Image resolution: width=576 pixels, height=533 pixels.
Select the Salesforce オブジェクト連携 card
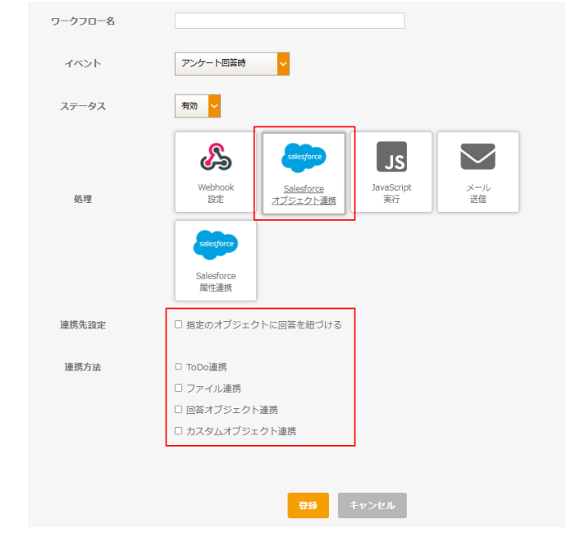304,173
